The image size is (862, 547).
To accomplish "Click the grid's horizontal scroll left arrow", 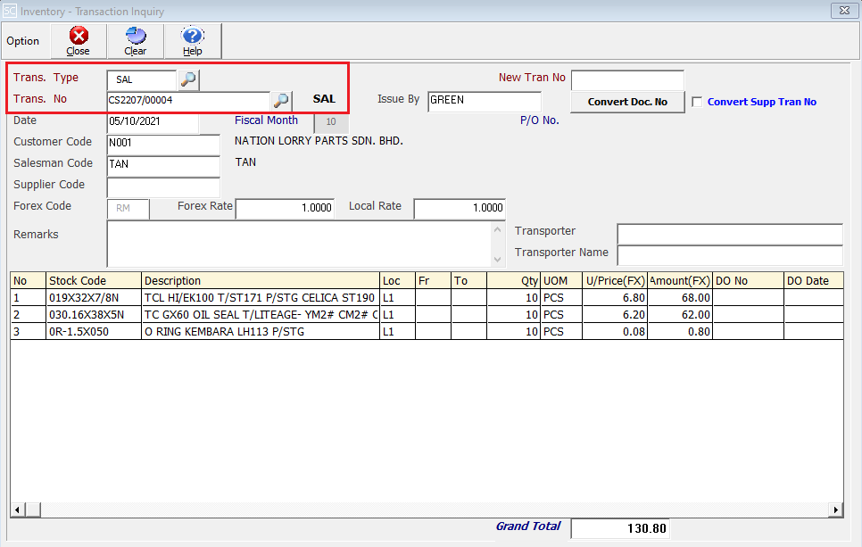I will tap(18, 510).
